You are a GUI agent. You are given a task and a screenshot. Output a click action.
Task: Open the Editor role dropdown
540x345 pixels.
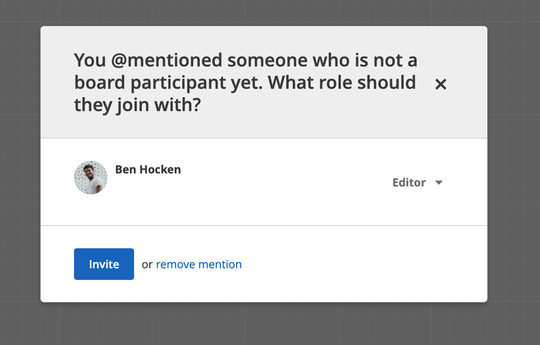point(418,182)
